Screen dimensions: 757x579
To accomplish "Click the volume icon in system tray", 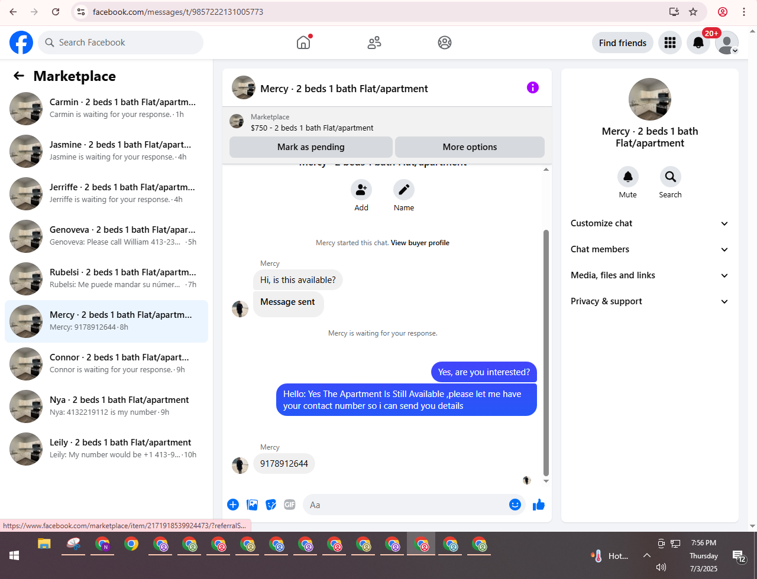I will [661, 567].
